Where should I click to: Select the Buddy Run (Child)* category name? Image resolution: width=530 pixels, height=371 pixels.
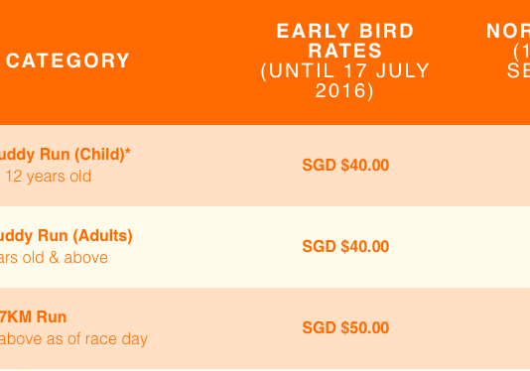[x=65, y=155]
